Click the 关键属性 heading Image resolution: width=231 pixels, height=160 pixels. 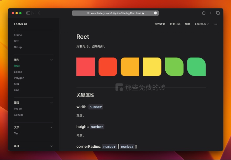(x=85, y=95)
